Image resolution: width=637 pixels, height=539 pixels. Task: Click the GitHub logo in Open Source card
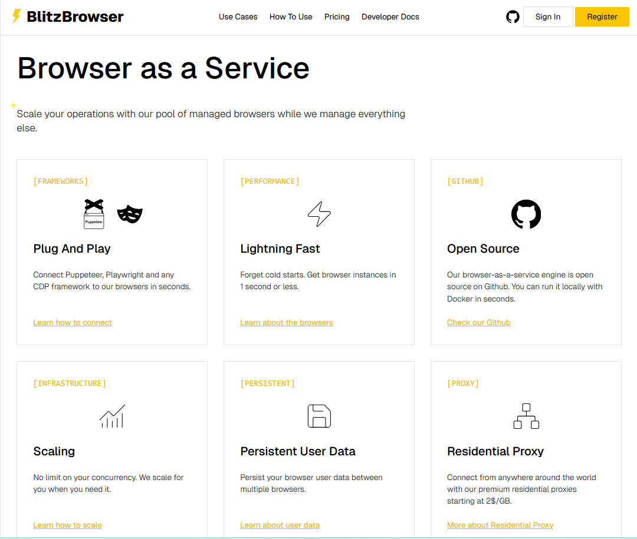[526, 214]
